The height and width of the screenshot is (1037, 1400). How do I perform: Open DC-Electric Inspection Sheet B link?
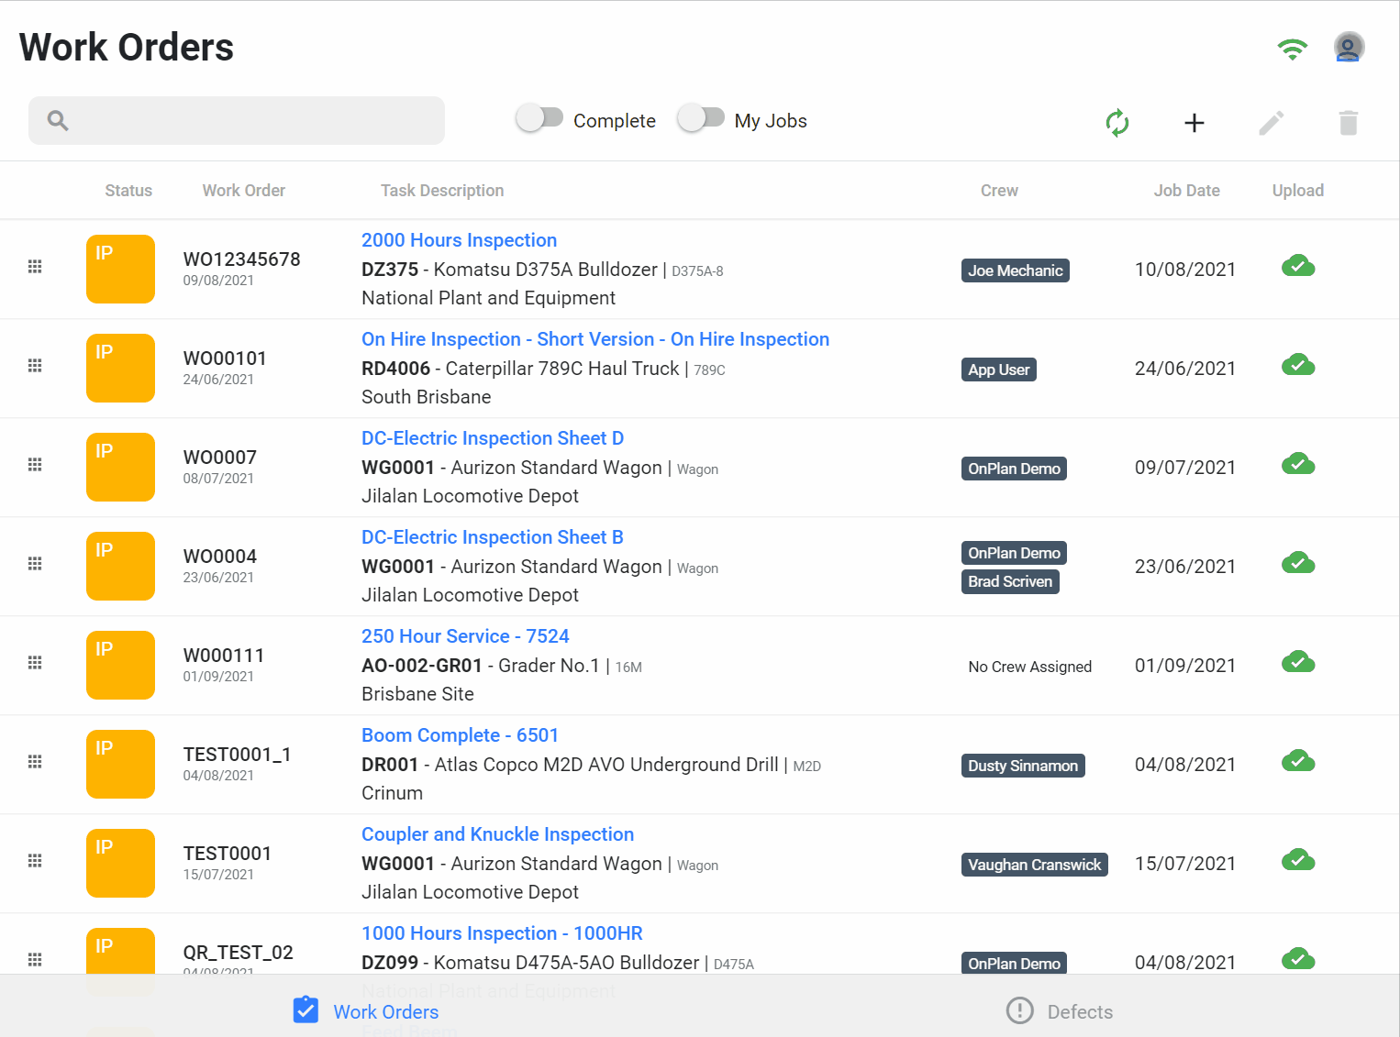point(493,537)
